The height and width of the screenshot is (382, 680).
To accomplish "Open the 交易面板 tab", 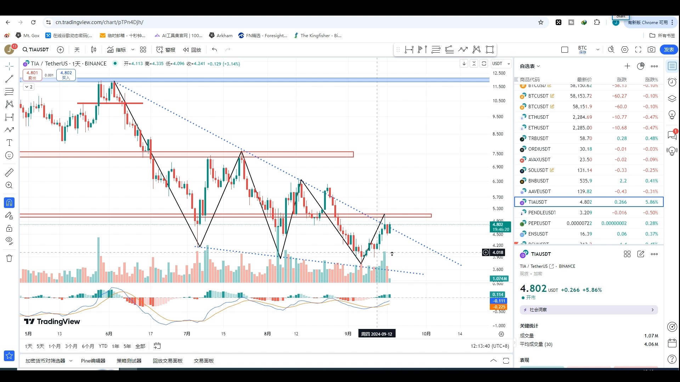I will (x=204, y=361).
